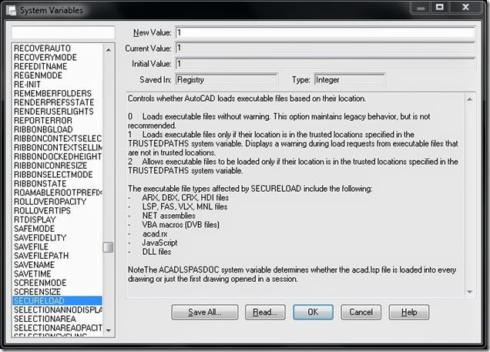Screen dimensions: 490x352
Task: Select SAVETIME variable
Action: tap(58, 274)
